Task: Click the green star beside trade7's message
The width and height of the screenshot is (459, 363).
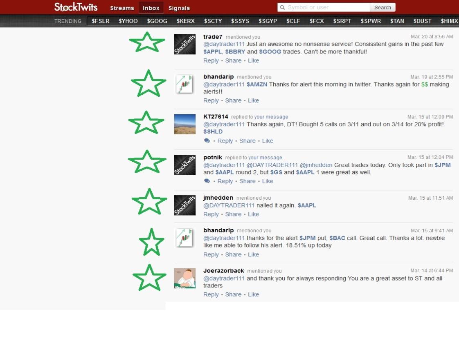Action: [x=147, y=42]
